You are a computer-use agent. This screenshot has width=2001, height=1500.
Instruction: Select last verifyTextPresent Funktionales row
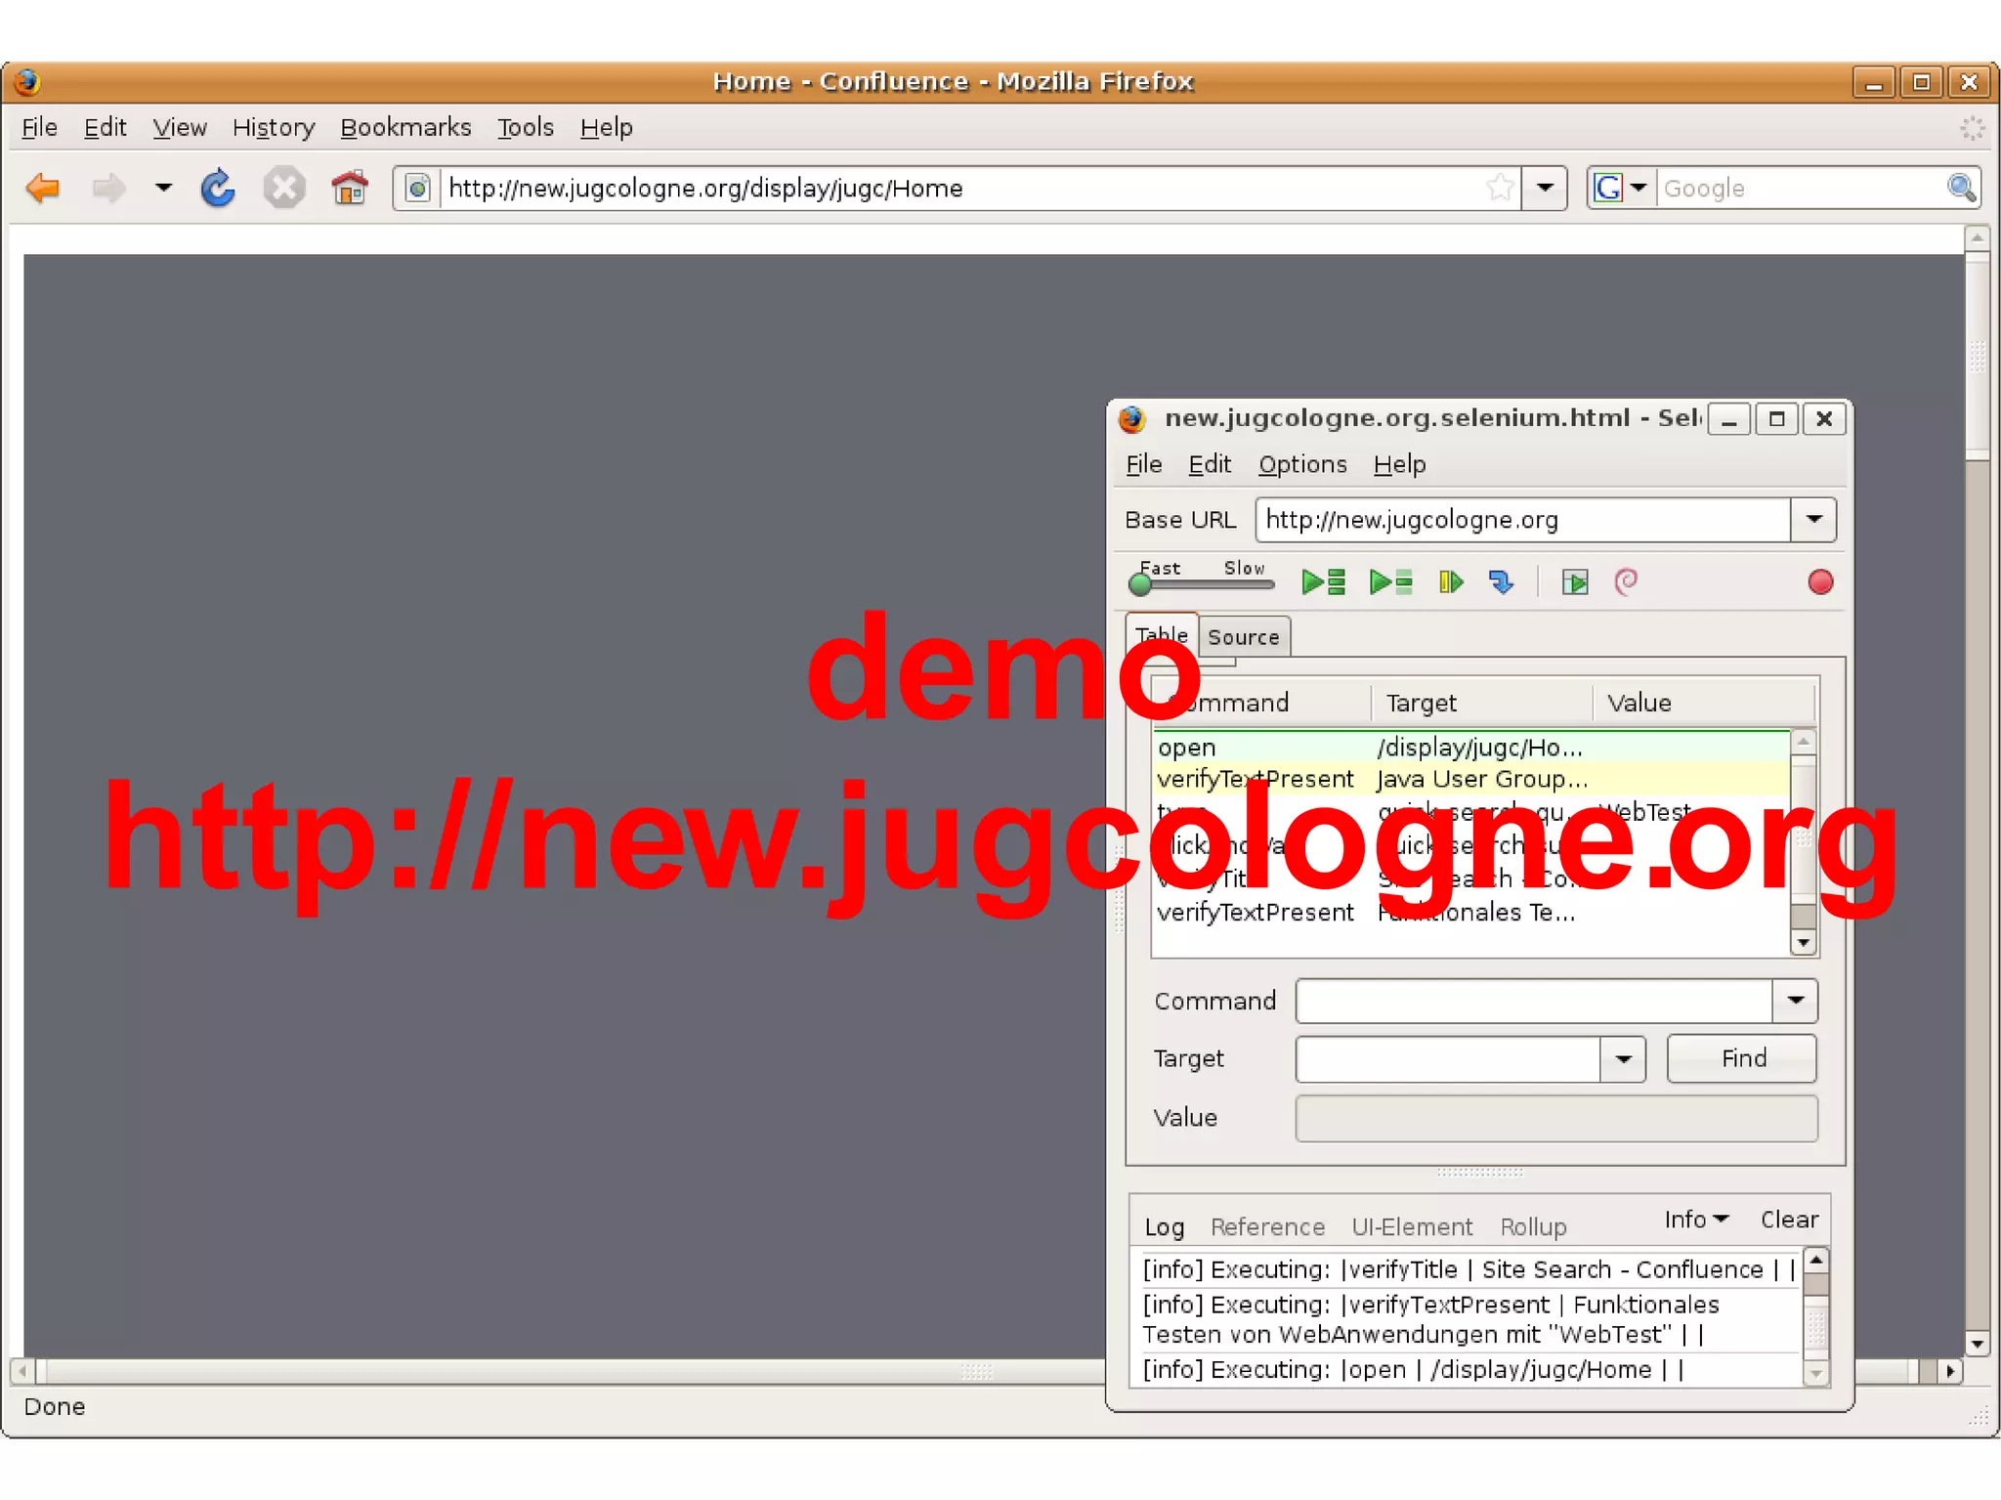1471,912
